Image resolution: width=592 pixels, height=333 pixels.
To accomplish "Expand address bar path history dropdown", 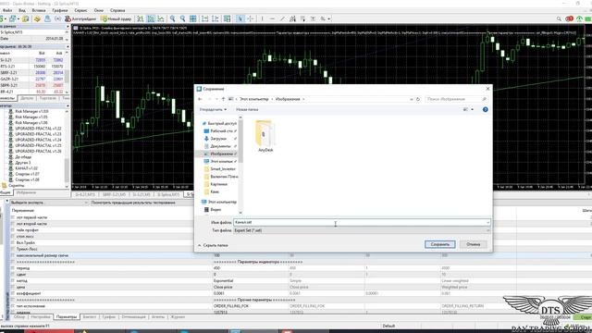I will coord(411,99).
